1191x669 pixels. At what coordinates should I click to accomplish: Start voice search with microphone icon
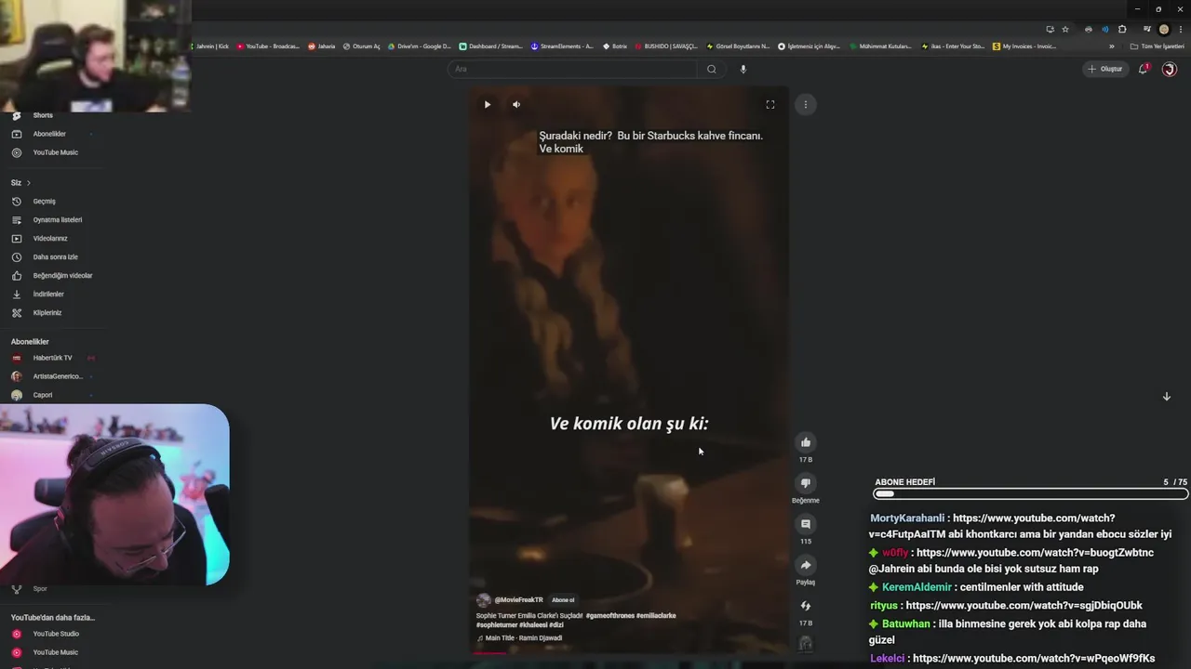click(743, 69)
